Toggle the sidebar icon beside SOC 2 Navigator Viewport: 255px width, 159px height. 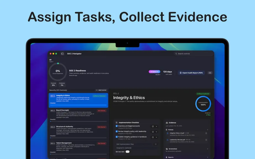[62, 54]
